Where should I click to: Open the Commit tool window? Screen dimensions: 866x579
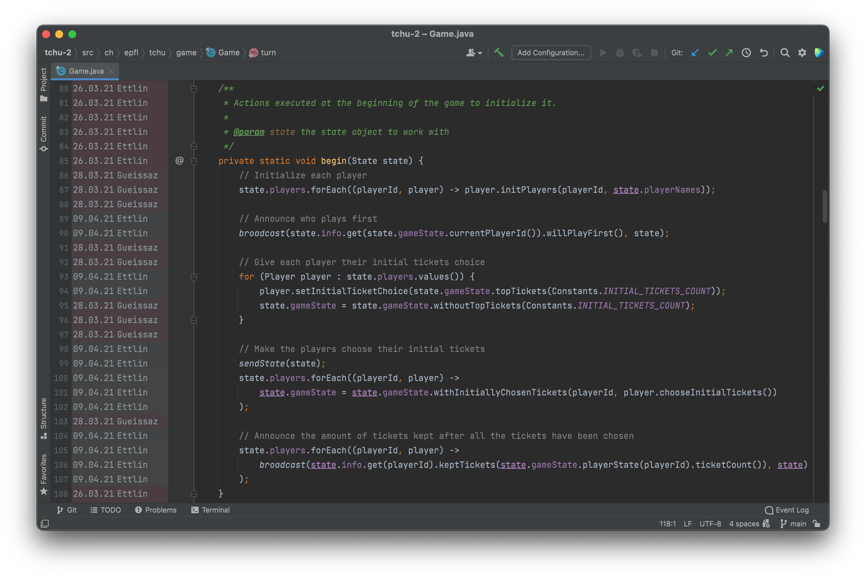(x=43, y=133)
